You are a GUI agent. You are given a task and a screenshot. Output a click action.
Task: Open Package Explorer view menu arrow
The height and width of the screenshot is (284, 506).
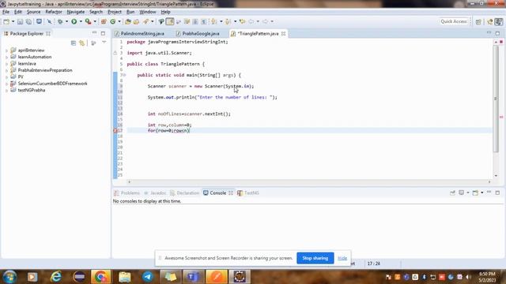pyautogui.click(x=104, y=43)
